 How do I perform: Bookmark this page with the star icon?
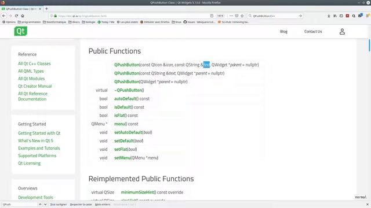[x=242, y=16]
